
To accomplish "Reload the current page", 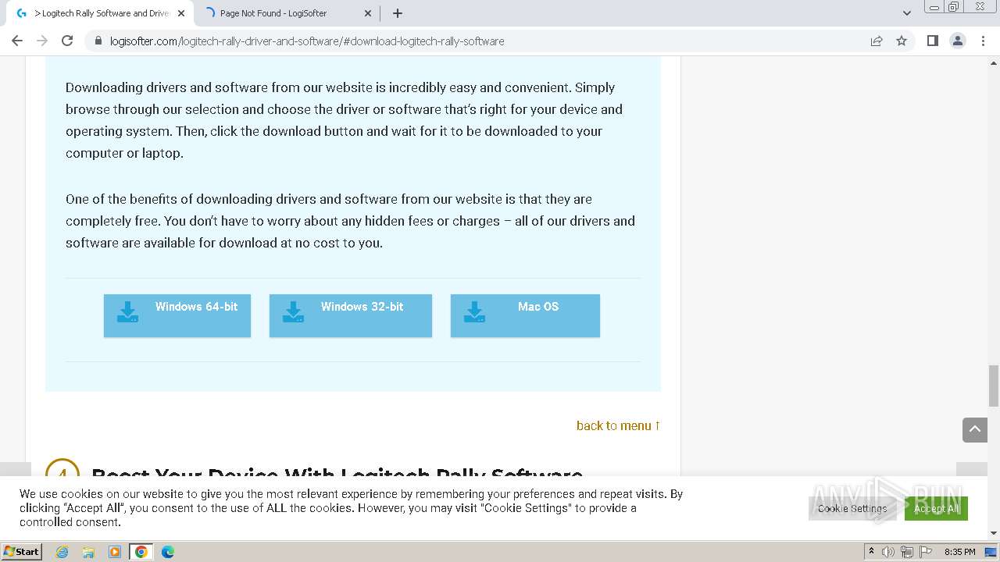I will pos(67,41).
